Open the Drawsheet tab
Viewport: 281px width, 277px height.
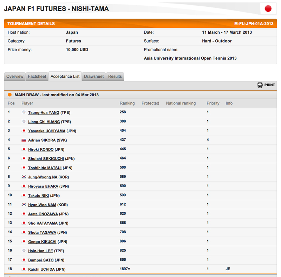pyautogui.click(x=94, y=77)
